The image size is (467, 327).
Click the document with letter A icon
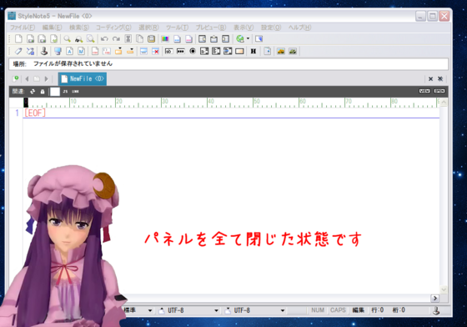[69, 51]
